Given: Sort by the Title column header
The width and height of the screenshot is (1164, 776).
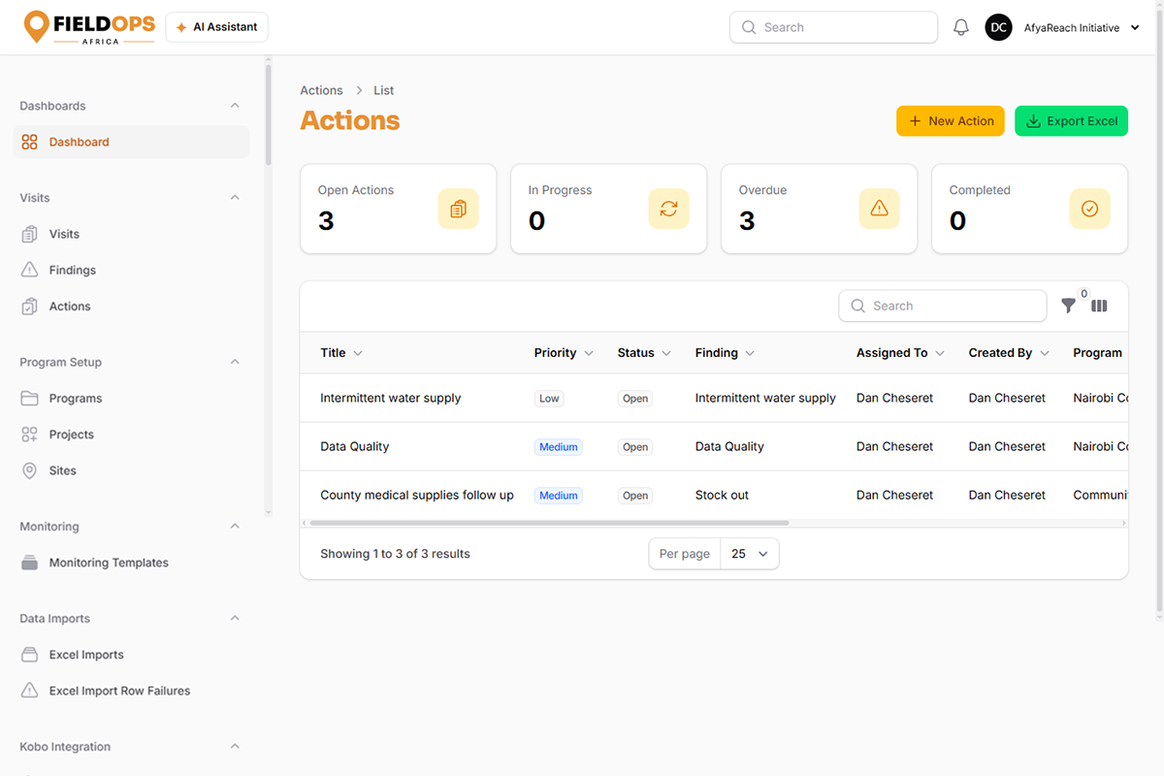Looking at the screenshot, I should [341, 353].
